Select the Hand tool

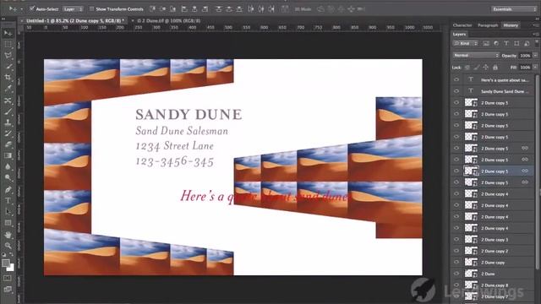(8, 235)
